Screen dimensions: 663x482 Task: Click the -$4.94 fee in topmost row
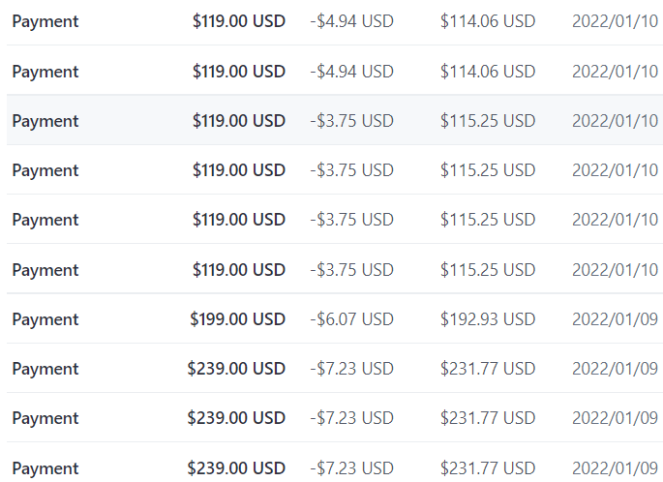click(x=351, y=21)
